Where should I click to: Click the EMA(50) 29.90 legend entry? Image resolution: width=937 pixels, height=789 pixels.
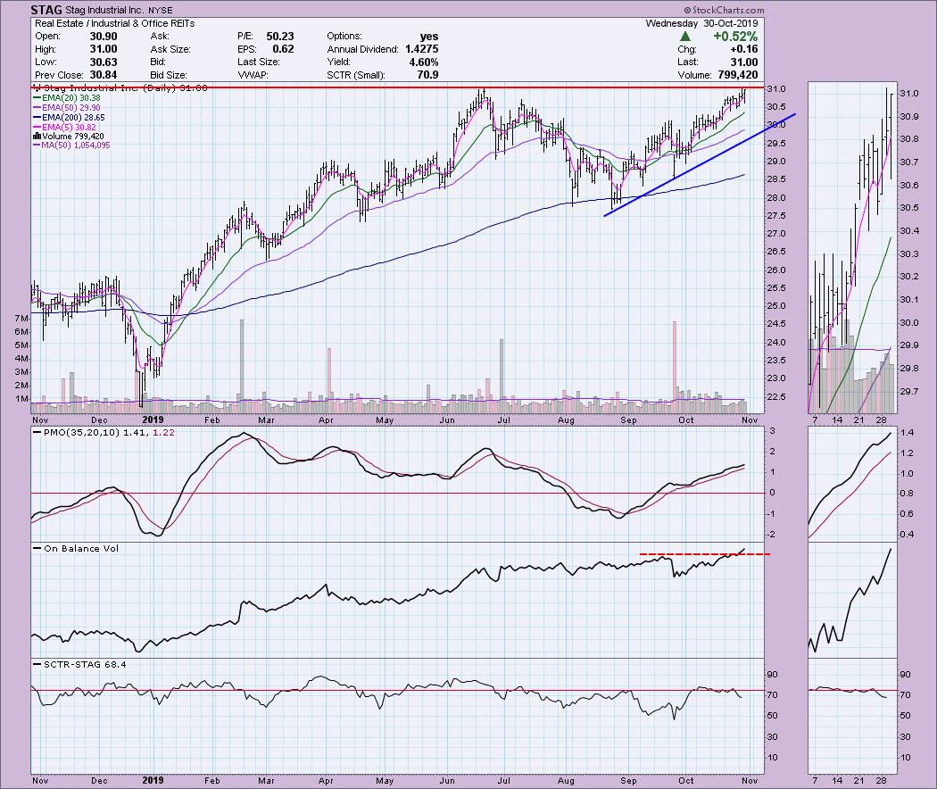click(66, 108)
